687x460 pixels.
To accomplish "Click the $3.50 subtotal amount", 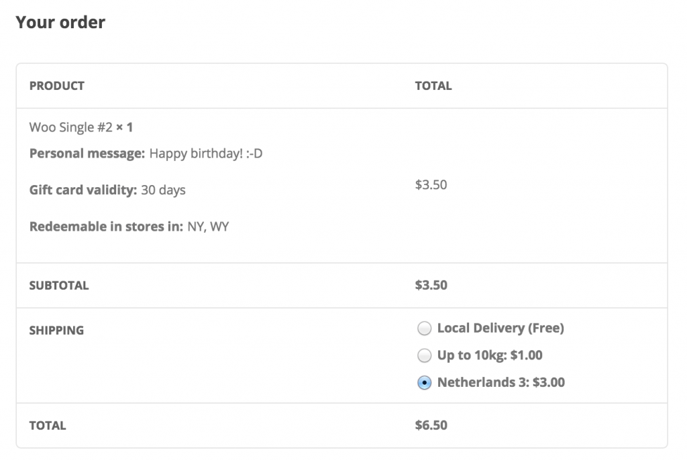I will click(x=429, y=285).
